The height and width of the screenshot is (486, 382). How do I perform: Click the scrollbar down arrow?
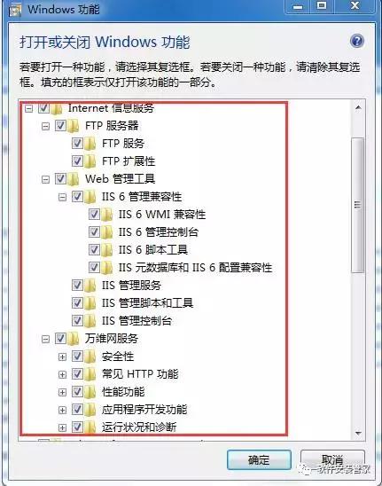click(x=358, y=433)
